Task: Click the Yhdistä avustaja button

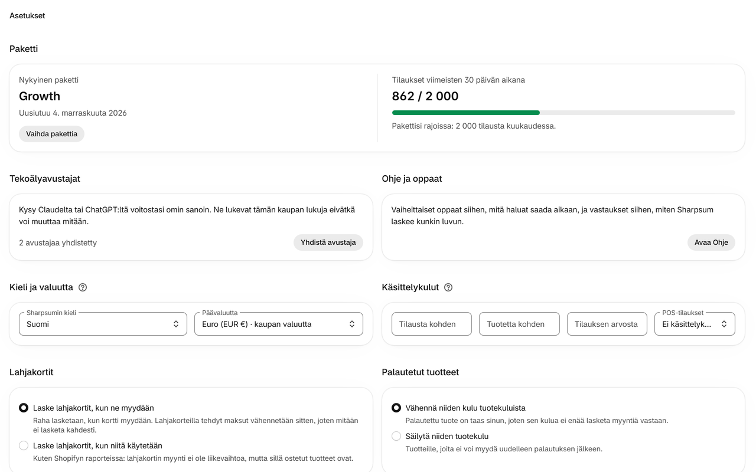Action: [x=328, y=242]
